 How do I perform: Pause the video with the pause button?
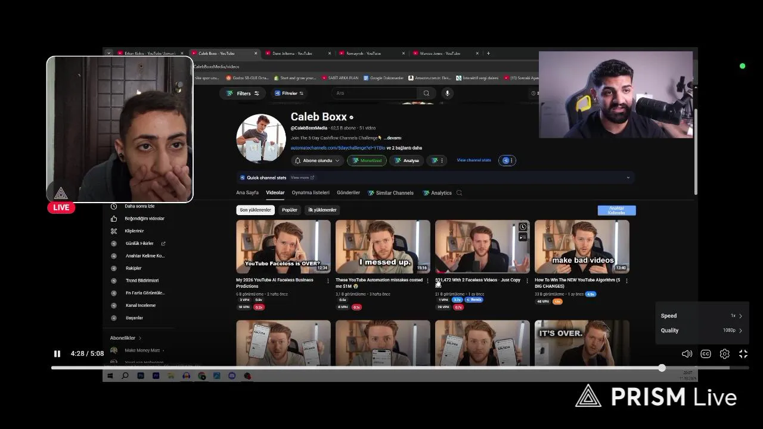57,354
